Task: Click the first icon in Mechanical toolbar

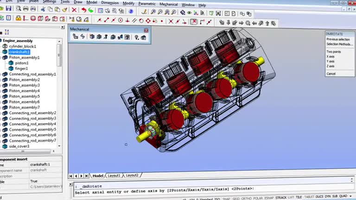Action: (x=75, y=37)
